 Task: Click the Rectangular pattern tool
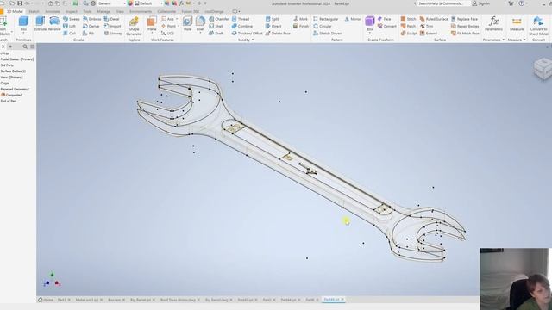(326, 19)
